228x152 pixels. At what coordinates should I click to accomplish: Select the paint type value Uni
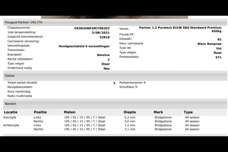pyautogui.click(x=219, y=48)
